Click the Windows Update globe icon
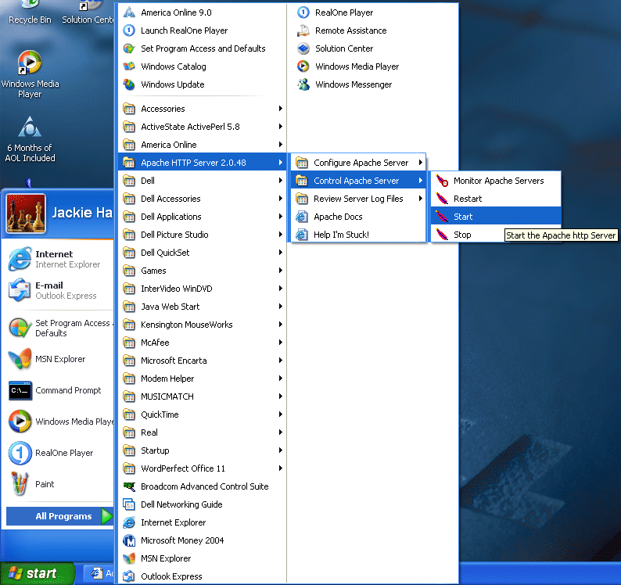 129,84
